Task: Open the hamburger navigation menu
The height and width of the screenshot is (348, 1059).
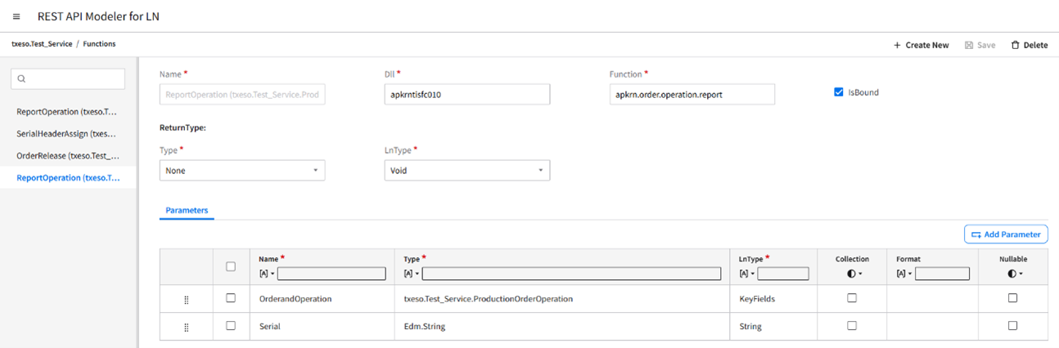Action: click(x=16, y=16)
